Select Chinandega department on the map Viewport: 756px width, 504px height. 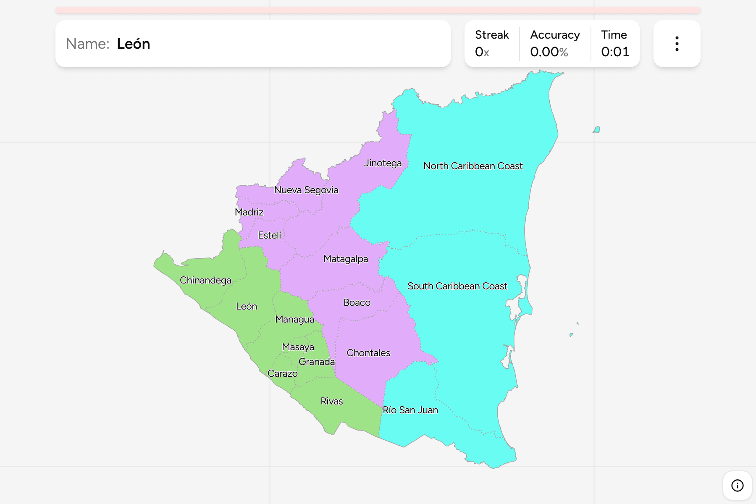click(205, 280)
